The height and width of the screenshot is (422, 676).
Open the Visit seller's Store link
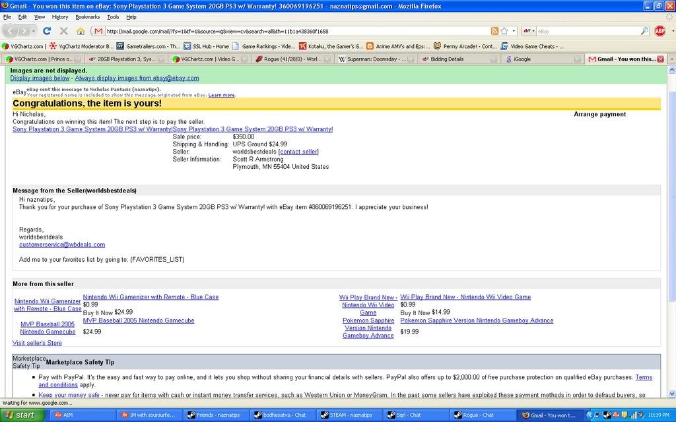coord(37,343)
